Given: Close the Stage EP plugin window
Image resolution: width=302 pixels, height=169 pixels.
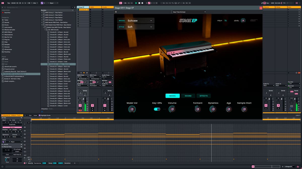Looking at the screenshot, I should tap(261, 8).
